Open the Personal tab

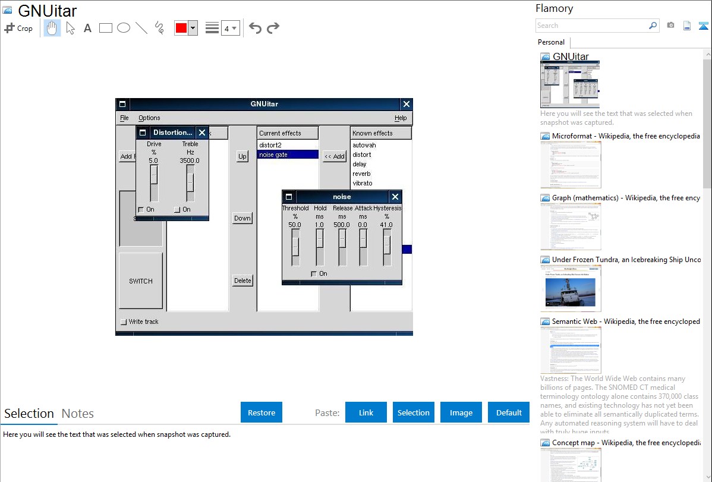tap(551, 42)
